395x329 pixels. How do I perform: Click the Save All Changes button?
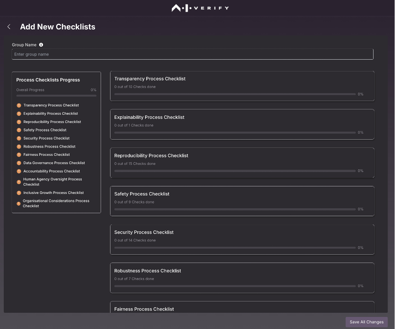[x=366, y=322]
